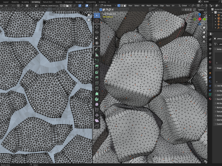Select the Knife tool
Viewport: 222px width, 166px height.
pyautogui.click(x=97, y=89)
